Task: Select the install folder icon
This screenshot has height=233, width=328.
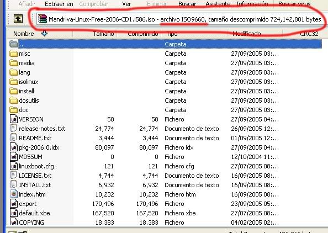Action: pos(14,91)
